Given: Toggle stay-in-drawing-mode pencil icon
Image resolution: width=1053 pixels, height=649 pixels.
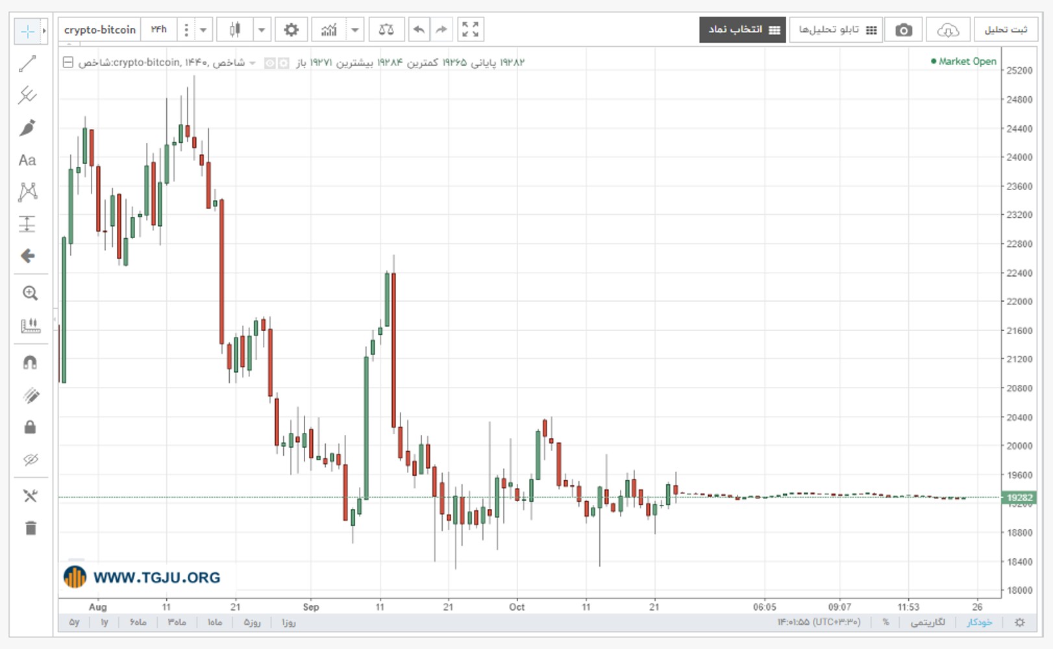Looking at the screenshot, I should point(30,395).
